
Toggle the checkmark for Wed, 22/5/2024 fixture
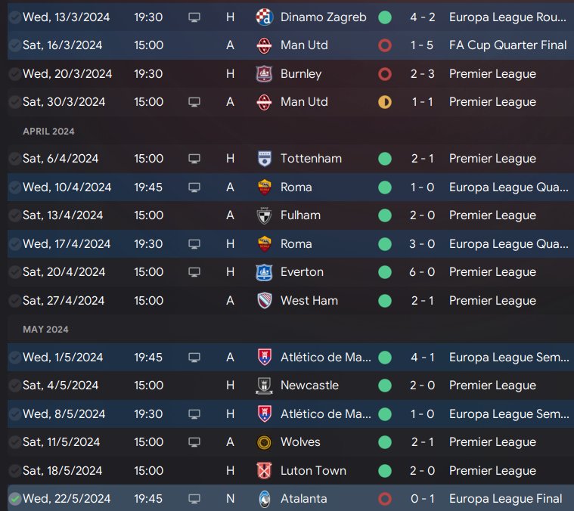coord(14,499)
